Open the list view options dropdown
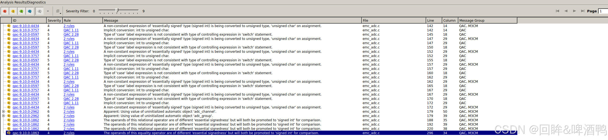 coord(58,11)
